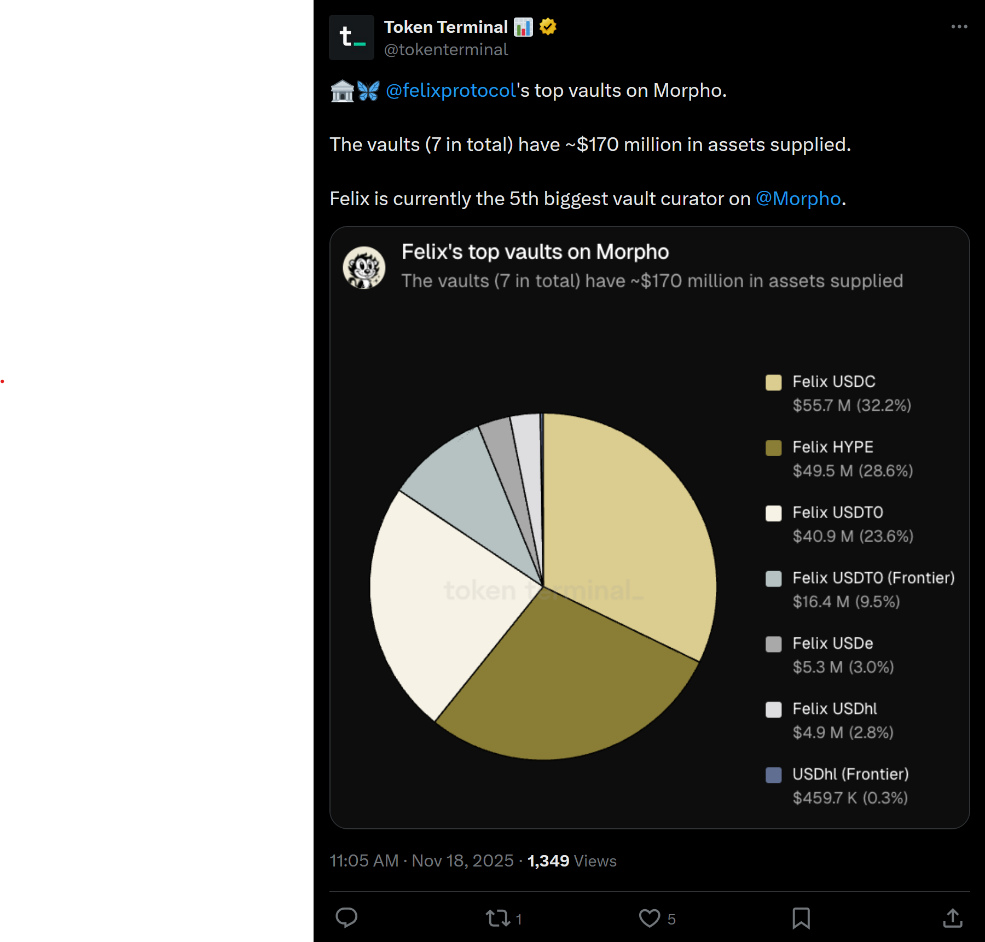
Task: Open the share upload icon
Action: click(x=953, y=918)
